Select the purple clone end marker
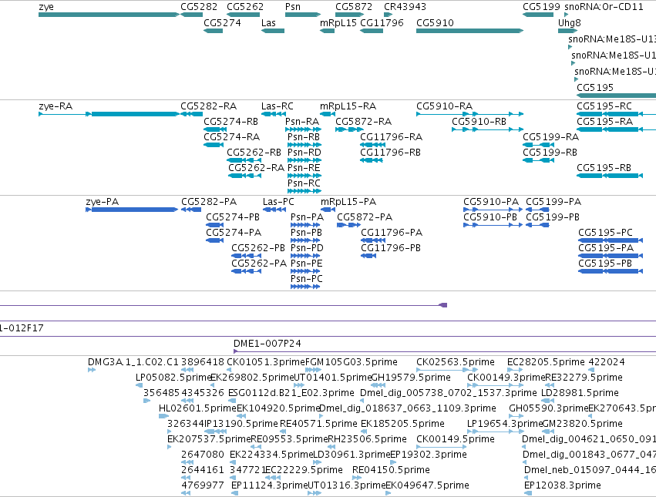Image resolution: width=656 pixels, height=497 pixels. pyautogui.click(x=443, y=305)
